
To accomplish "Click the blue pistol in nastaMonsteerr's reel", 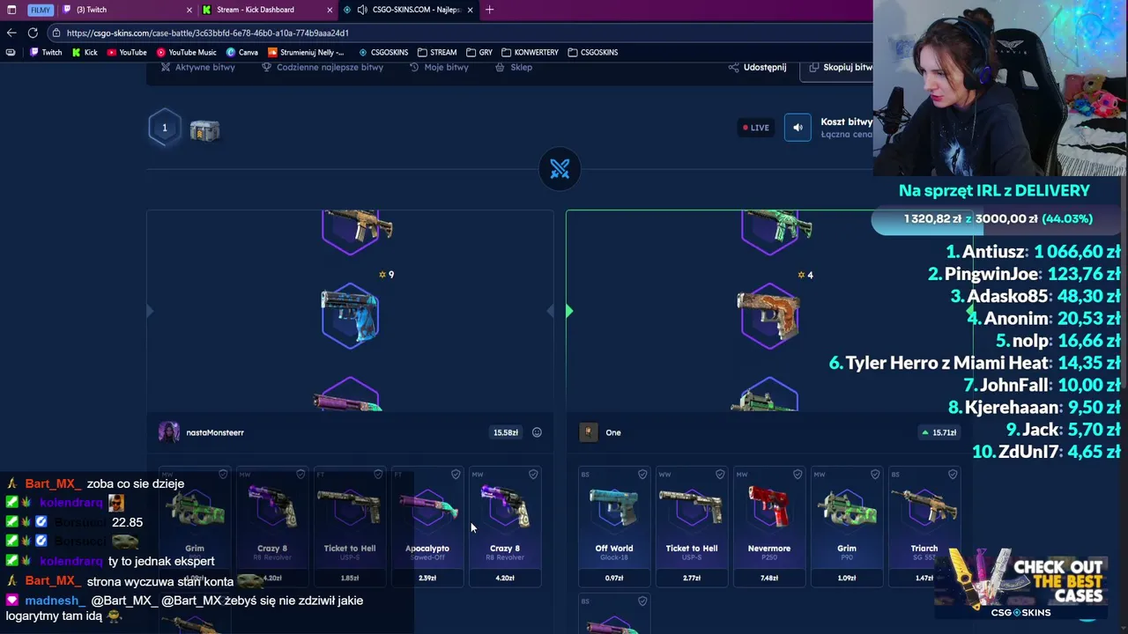I will coord(351,315).
